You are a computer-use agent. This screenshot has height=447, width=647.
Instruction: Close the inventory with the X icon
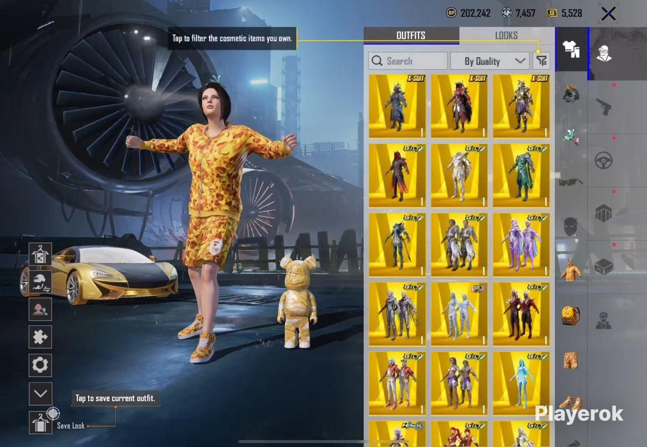[x=608, y=14]
